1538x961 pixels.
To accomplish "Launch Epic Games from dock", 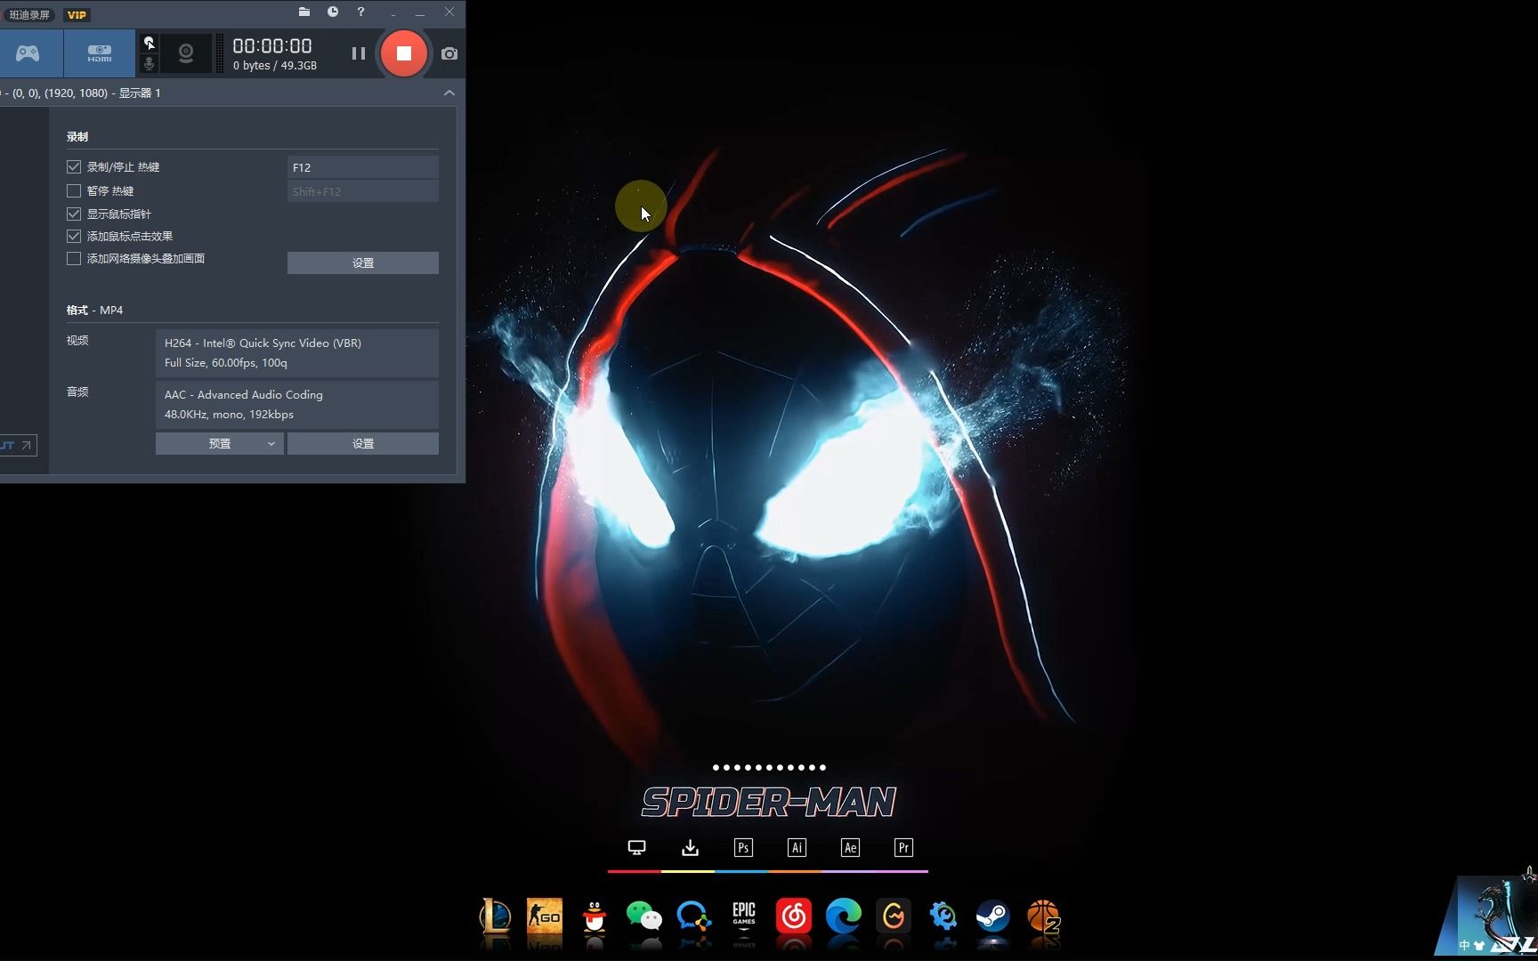I will [x=744, y=915].
